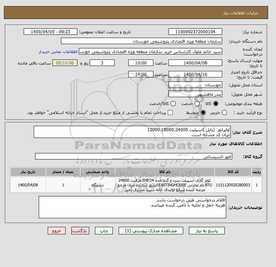Click the تعداد / مقدار column header
The width and height of the screenshot is (276, 267).
(x=63, y=172)
